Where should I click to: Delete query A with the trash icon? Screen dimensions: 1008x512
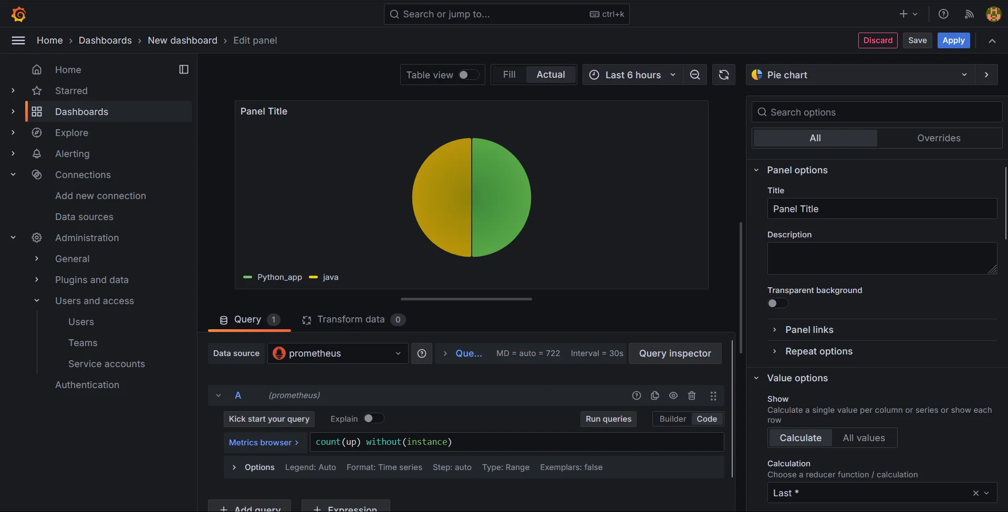tap(692, 395)
